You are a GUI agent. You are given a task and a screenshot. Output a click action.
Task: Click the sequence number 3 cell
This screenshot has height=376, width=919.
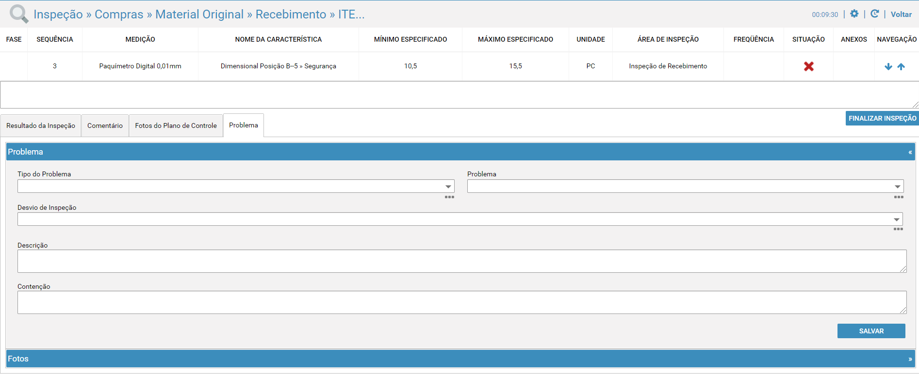[x=55, y=66]
